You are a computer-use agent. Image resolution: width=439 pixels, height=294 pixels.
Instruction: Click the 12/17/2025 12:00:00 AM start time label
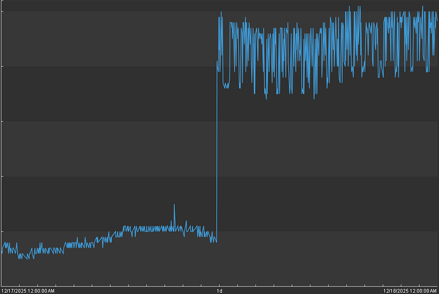tap(28, 291)
